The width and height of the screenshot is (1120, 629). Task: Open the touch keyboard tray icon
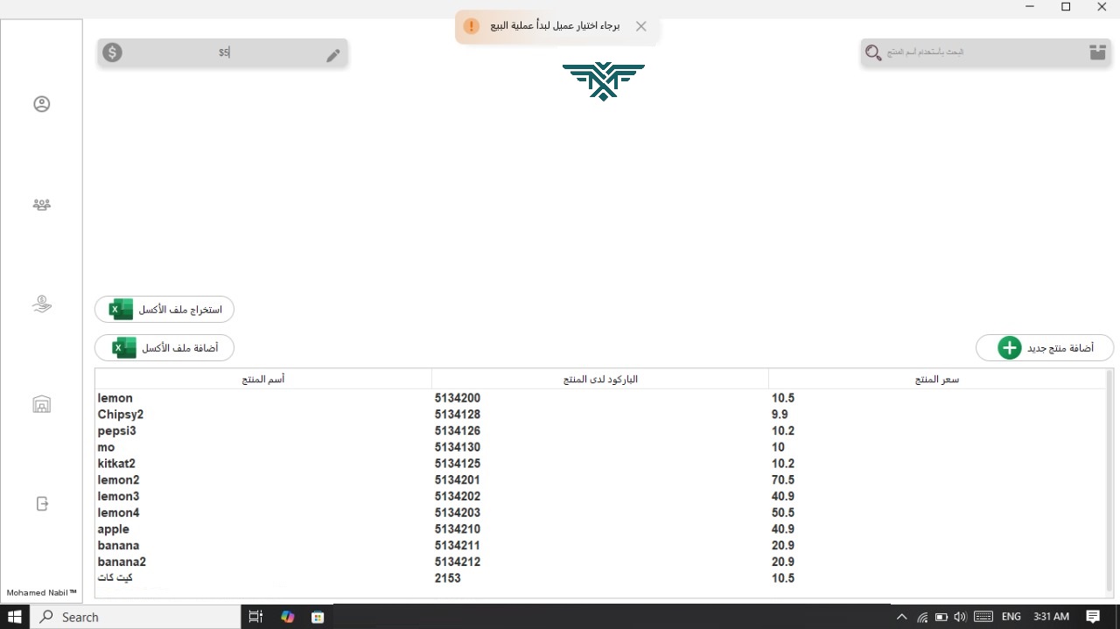click(x=983, y=617)
